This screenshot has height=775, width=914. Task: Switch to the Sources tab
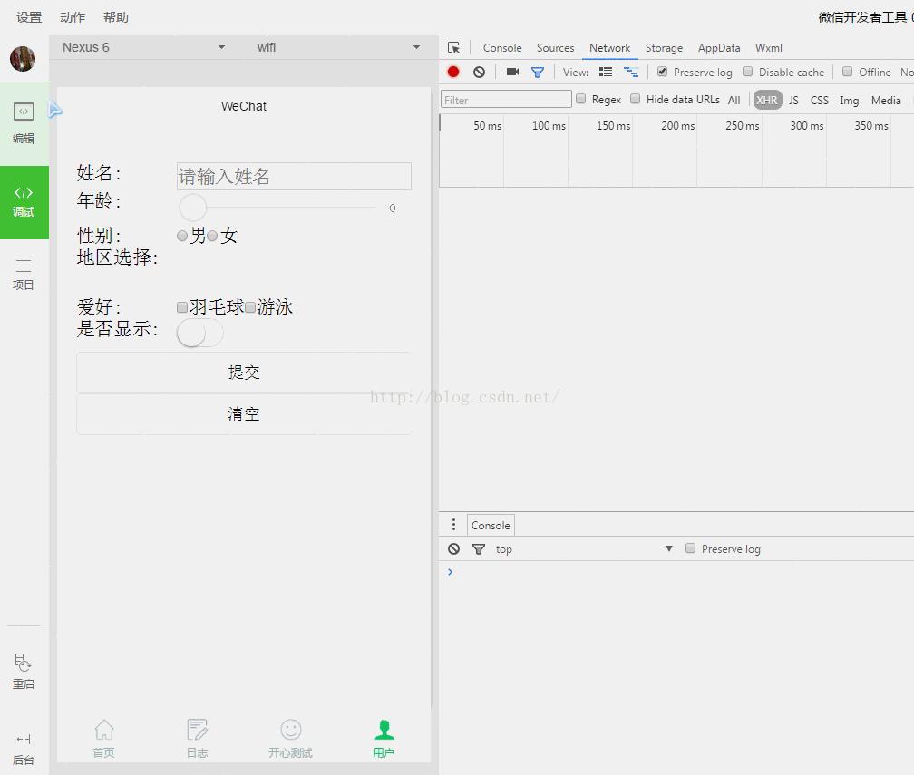[x=555, y=48]
